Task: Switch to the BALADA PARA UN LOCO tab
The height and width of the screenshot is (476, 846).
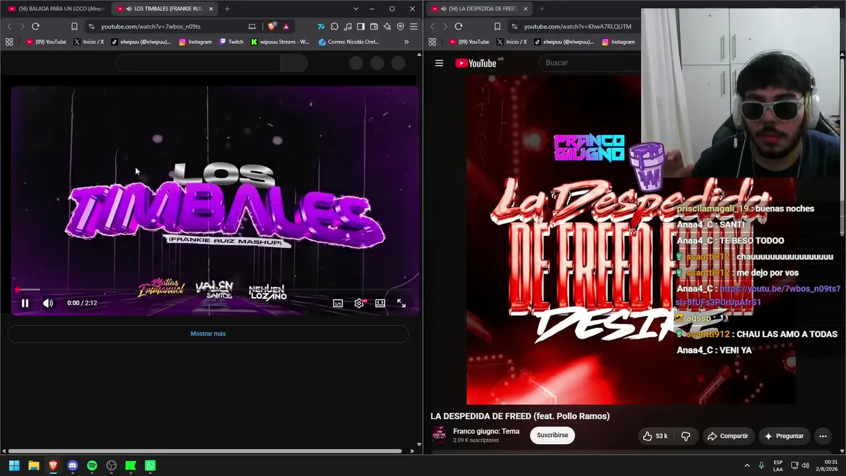Action: 56,9
